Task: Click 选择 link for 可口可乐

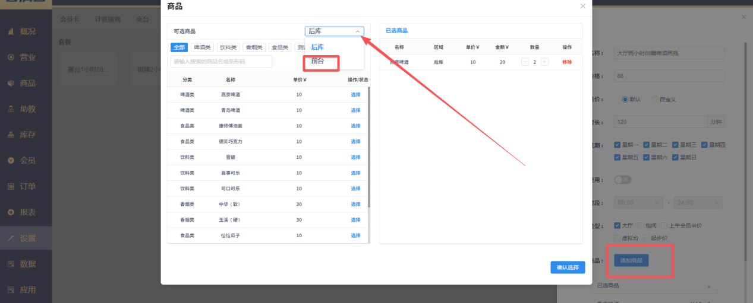Action: (x=355, y=189)
